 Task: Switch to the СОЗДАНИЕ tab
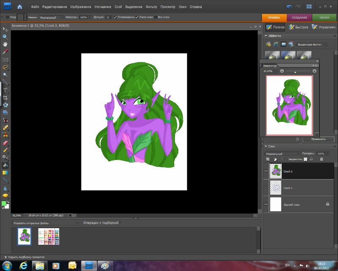click(x=300, y=17)
